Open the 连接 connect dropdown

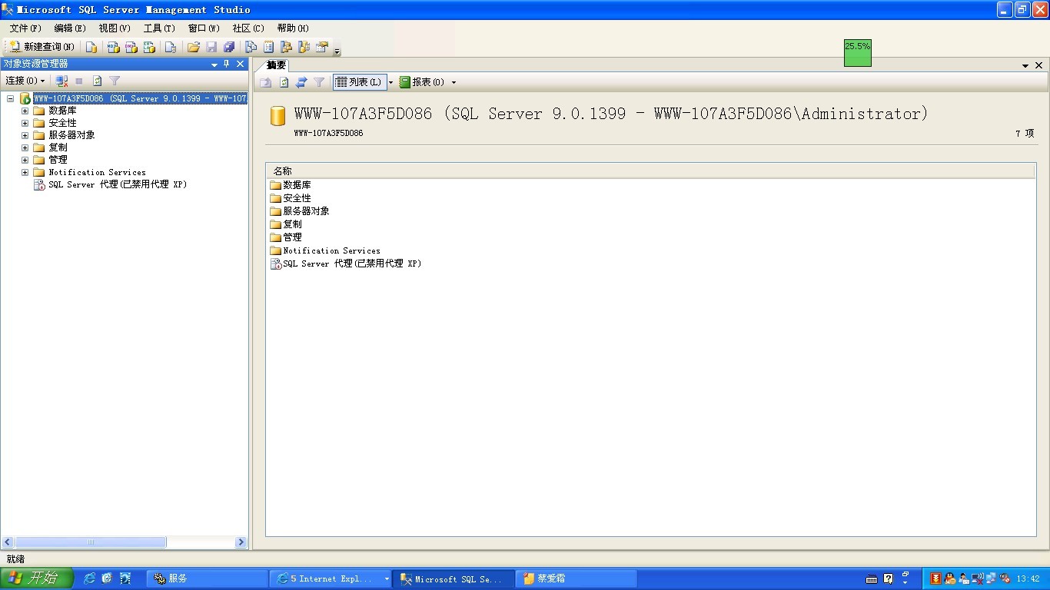click(x=25, y=81)
